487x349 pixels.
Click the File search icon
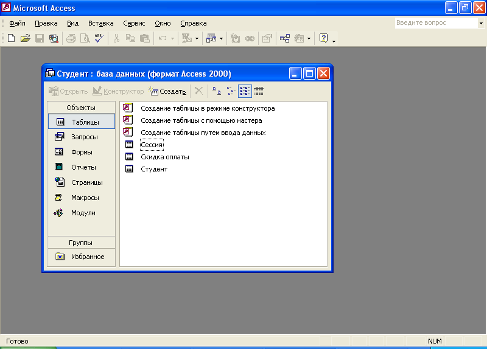54,38
